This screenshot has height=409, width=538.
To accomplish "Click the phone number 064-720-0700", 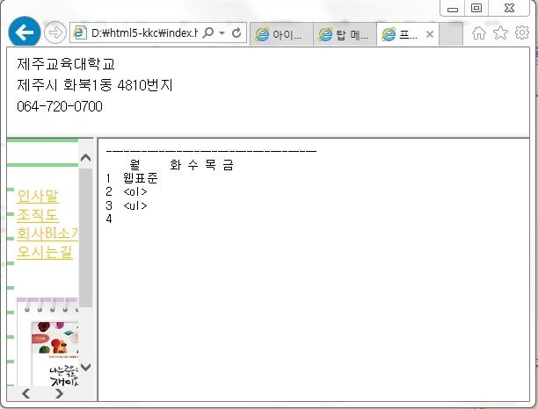I will point(60,106).
